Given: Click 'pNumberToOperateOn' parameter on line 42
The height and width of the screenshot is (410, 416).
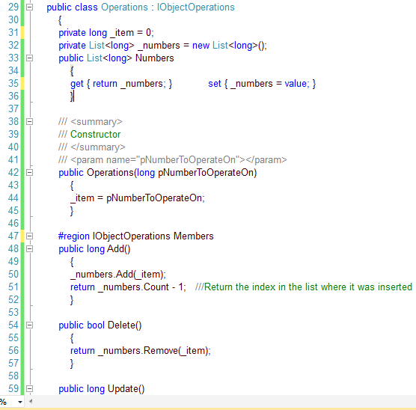Looking at the screenshot, I should pyautogui.click(x=207, y=173).
